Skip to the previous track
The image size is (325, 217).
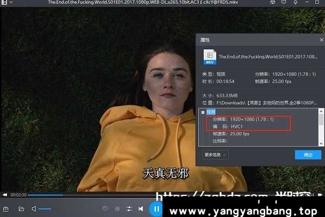pos(141,209)
